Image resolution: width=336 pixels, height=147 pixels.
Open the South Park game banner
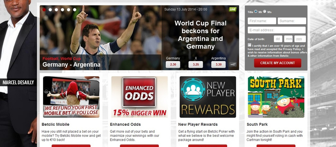(x=276, y=97)
